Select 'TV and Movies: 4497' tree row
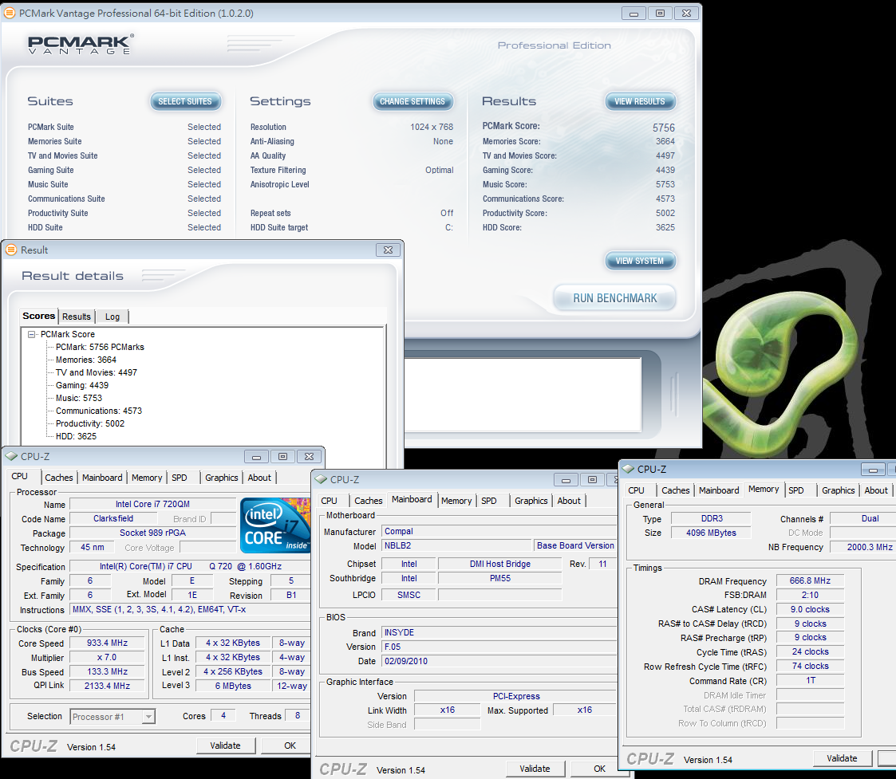 tap(97, 372)
